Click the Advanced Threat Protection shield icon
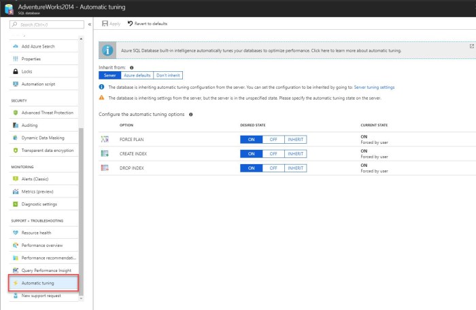476x310 pixels. 16,113
